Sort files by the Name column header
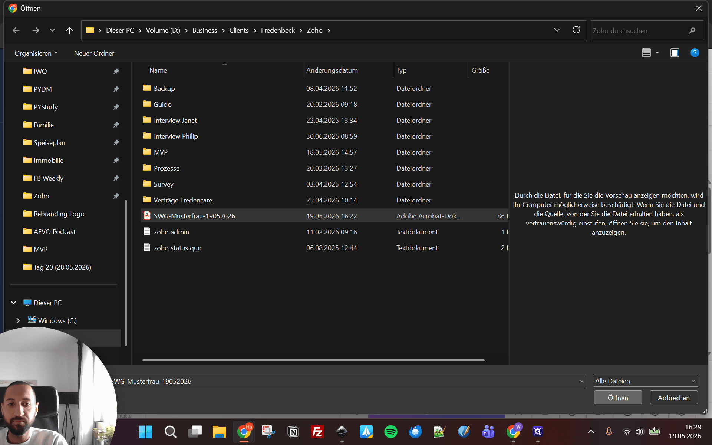 (x=158, y=70)
